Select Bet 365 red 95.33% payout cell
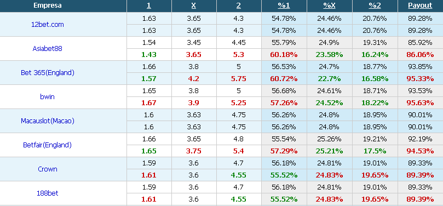443x206 pixels. click(x=420, y=79)
